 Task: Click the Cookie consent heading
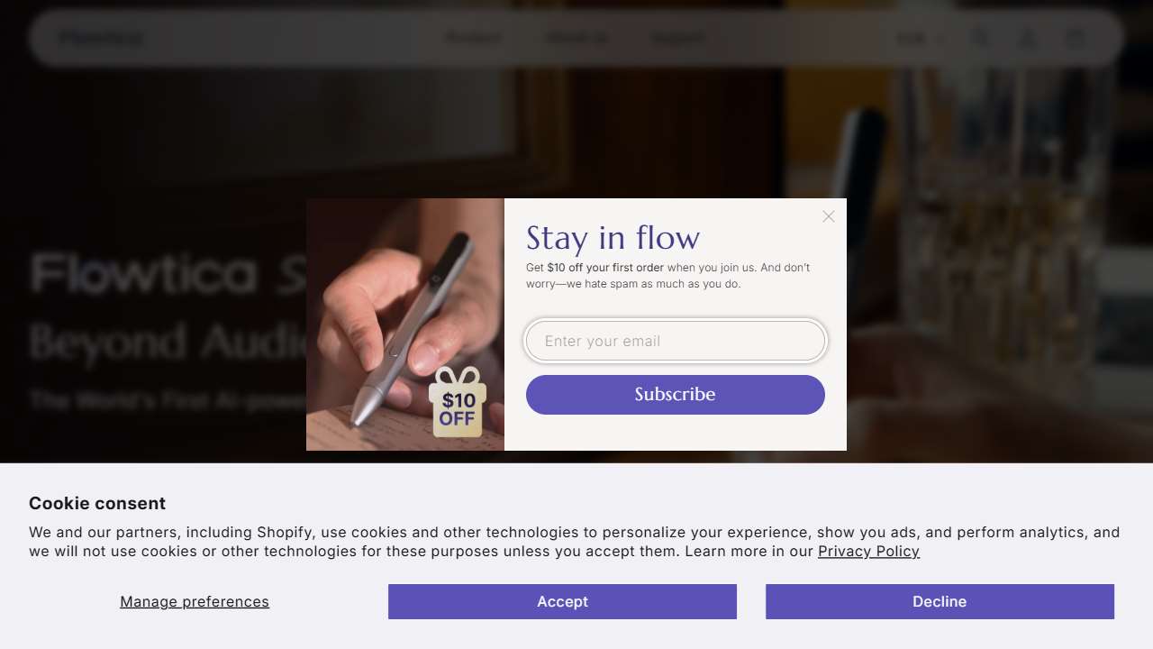point(97,503)
